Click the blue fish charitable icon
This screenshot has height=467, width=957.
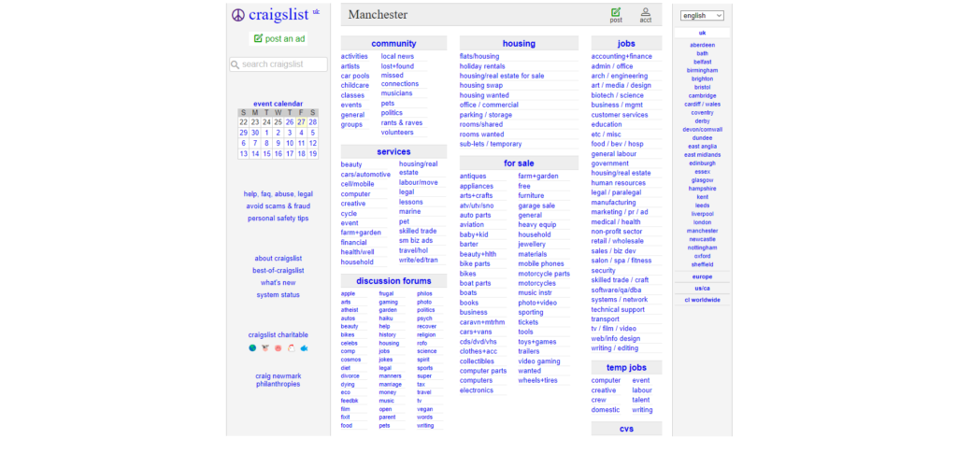point(304,348)
